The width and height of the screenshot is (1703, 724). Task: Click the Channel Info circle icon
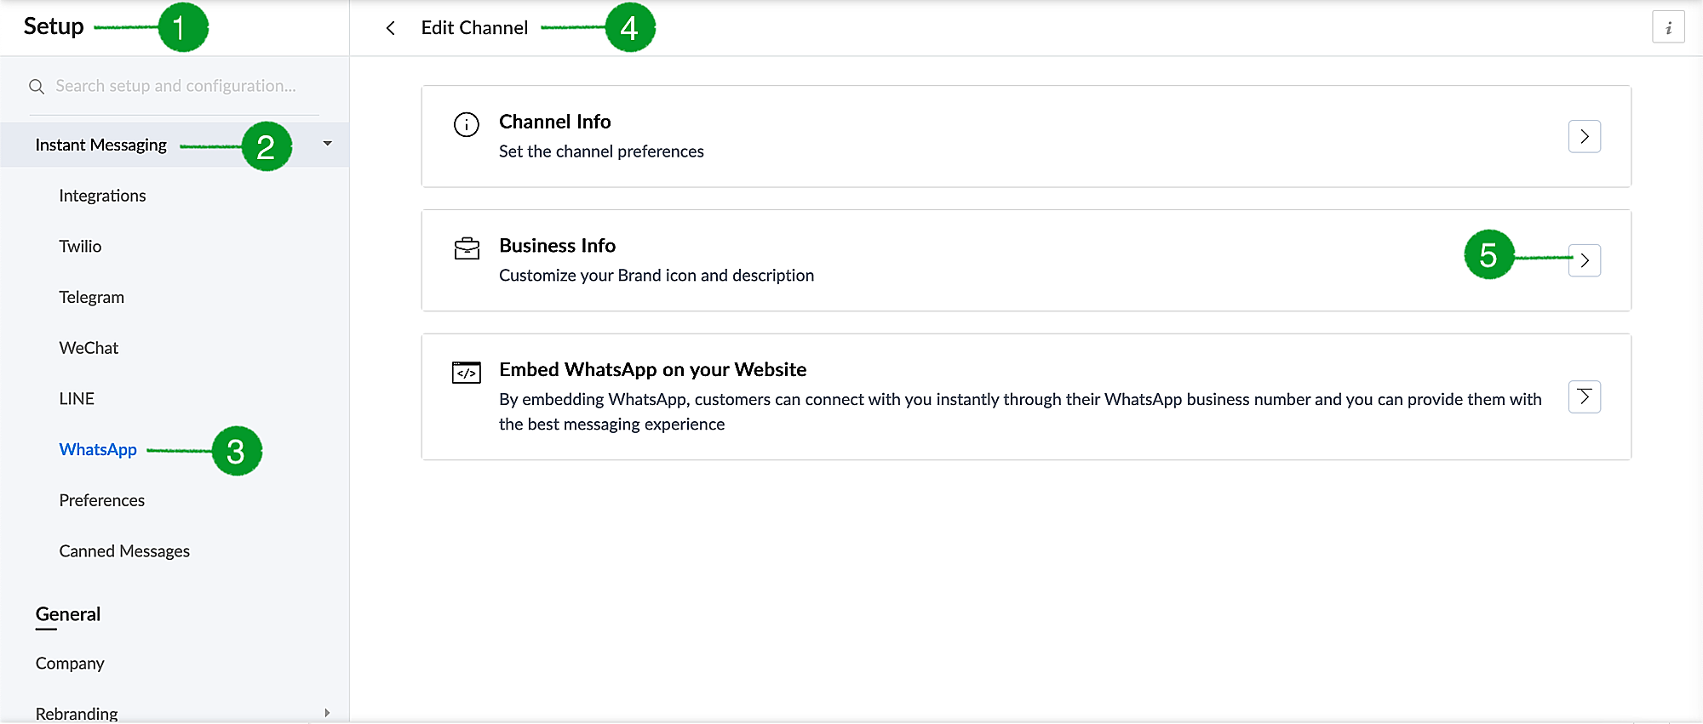(467, 125)
